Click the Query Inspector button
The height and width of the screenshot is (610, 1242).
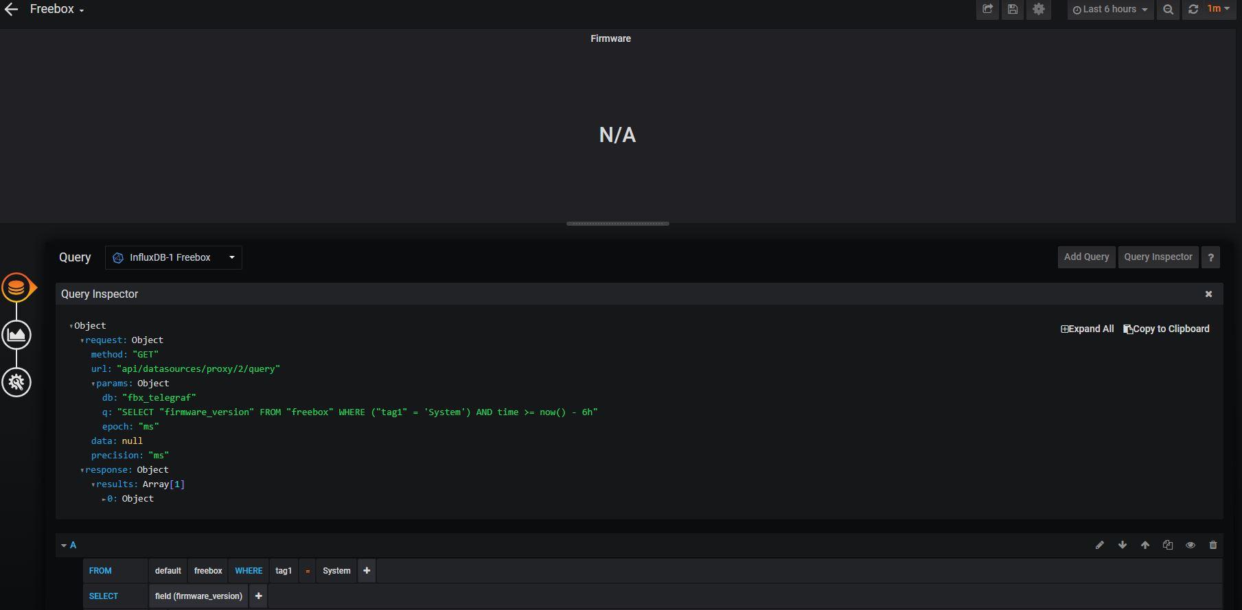coord(1158,257)
